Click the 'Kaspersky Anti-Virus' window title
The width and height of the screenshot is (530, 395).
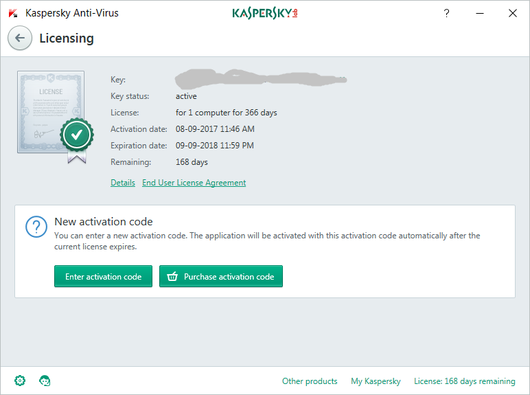[72, 13]
